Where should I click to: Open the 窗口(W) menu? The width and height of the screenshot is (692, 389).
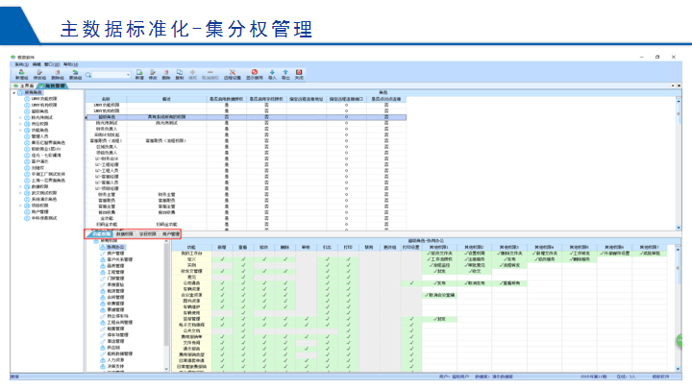coord(52,64)
